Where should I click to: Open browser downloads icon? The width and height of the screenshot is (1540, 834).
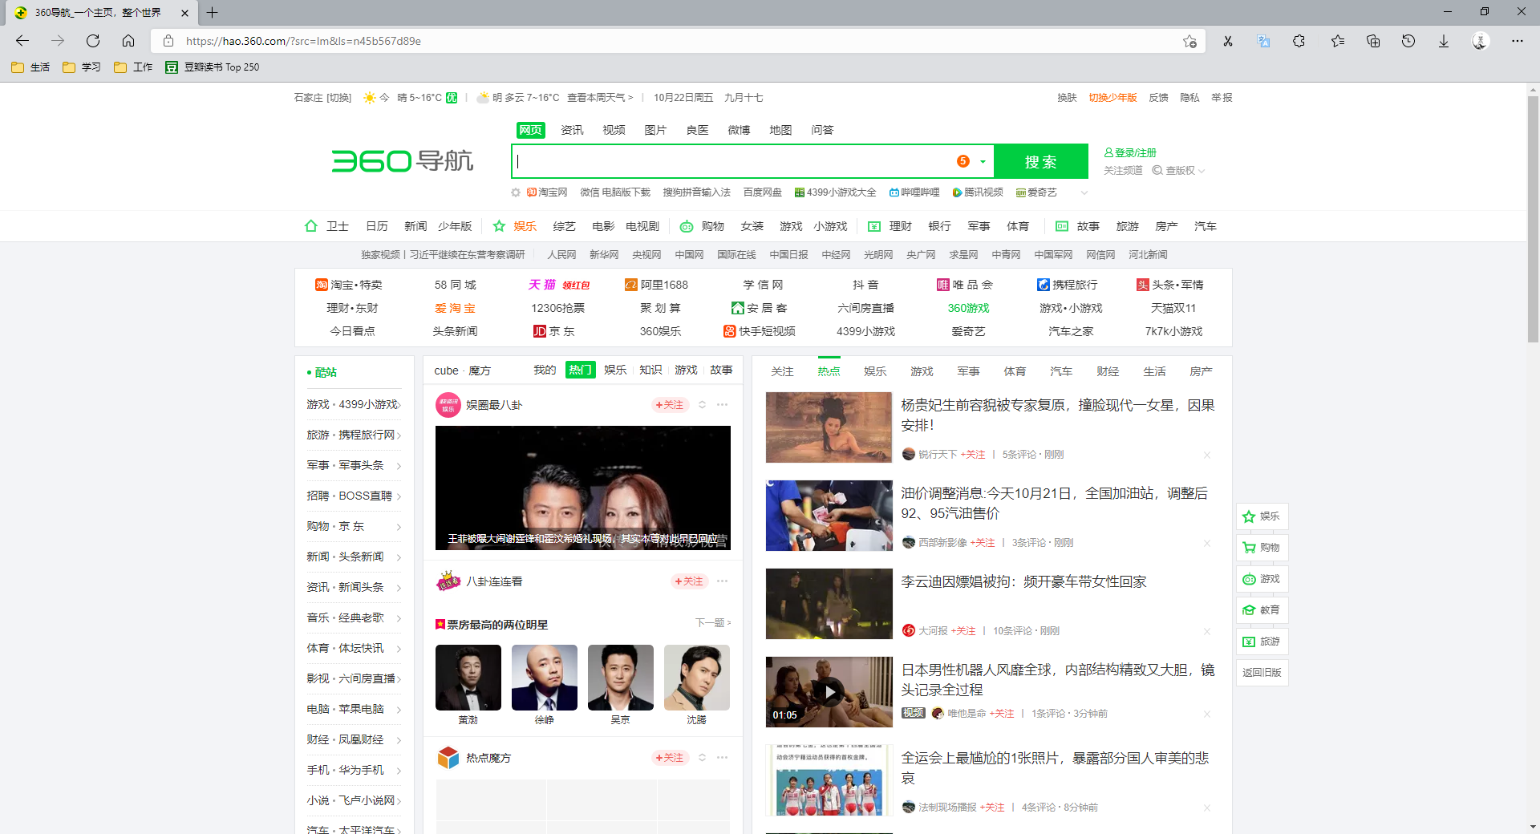pos(1444,41)
